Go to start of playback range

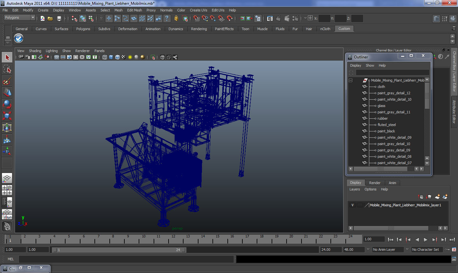(x=391, y=240)
